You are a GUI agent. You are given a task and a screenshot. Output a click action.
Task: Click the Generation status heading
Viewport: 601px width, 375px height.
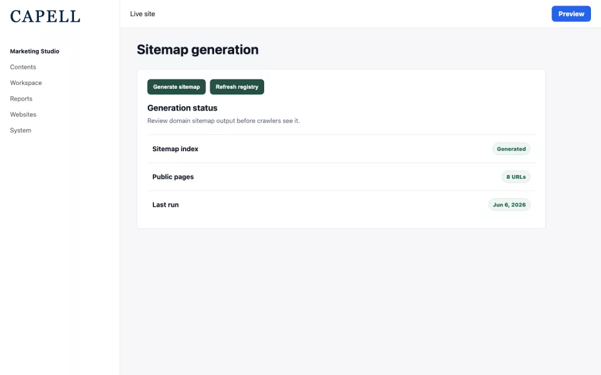[182, 108]
